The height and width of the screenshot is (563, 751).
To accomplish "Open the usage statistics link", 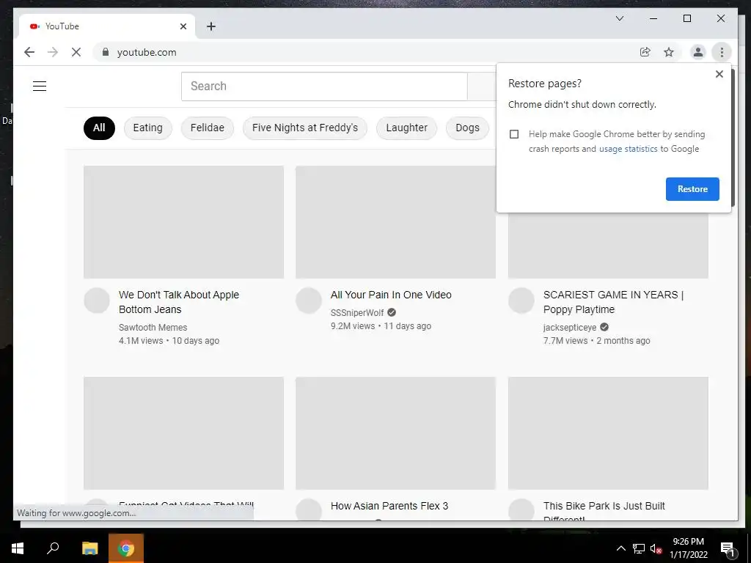I will pyautogui.click(x=628, y=149).
